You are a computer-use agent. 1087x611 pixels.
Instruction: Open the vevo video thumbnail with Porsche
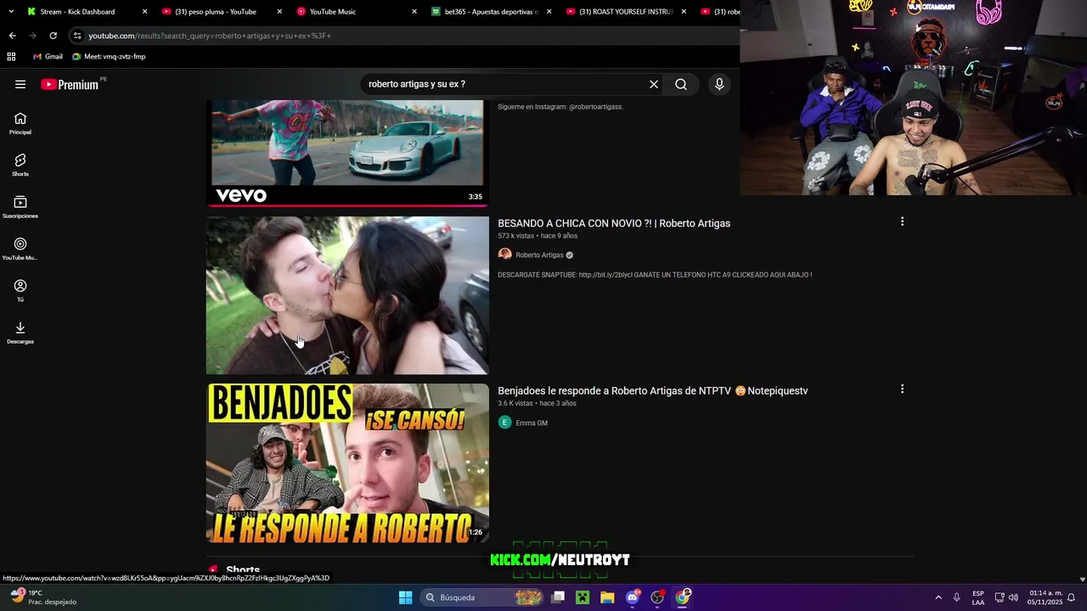tap(347, 153)
